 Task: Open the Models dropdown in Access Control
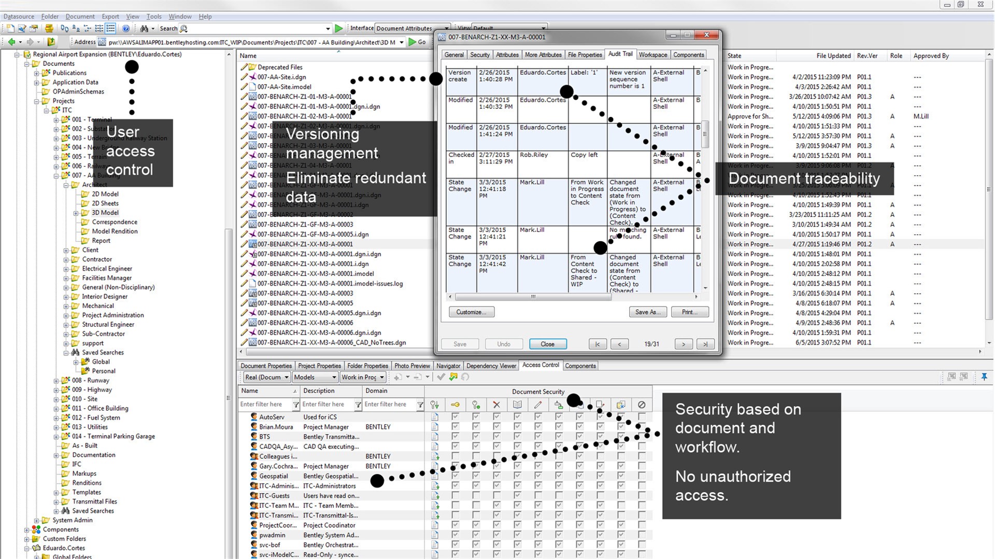316,377
